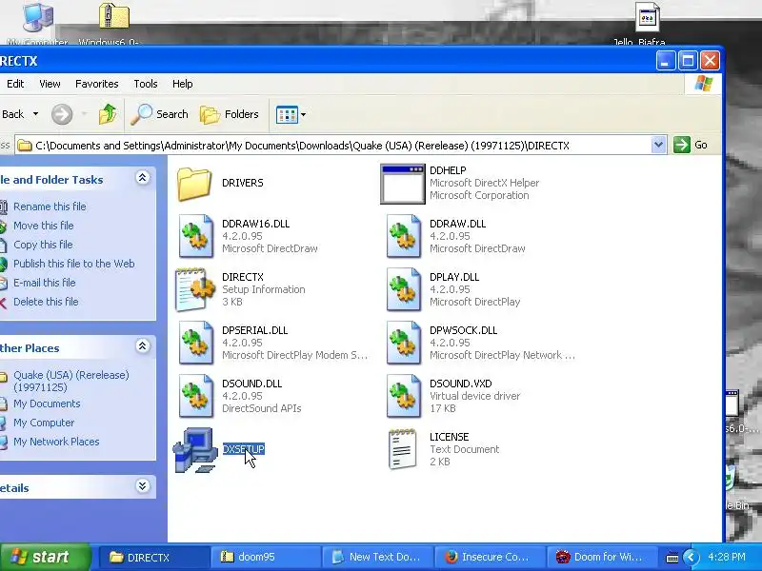Image resolution: width=762 pixels, height=571 pixels.
Task: Open My Network Places link
Action: point(56,442)
